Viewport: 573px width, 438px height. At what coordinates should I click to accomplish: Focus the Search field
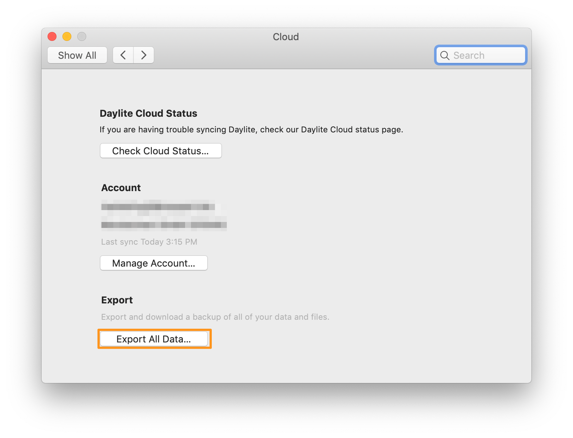[481, 55]
